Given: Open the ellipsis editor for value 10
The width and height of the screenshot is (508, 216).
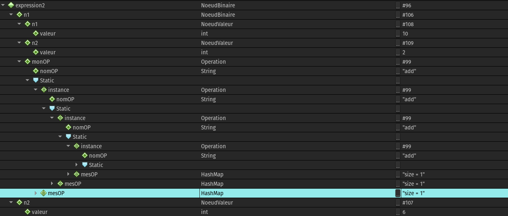Looking at the screenshot, I should point(398,33).
